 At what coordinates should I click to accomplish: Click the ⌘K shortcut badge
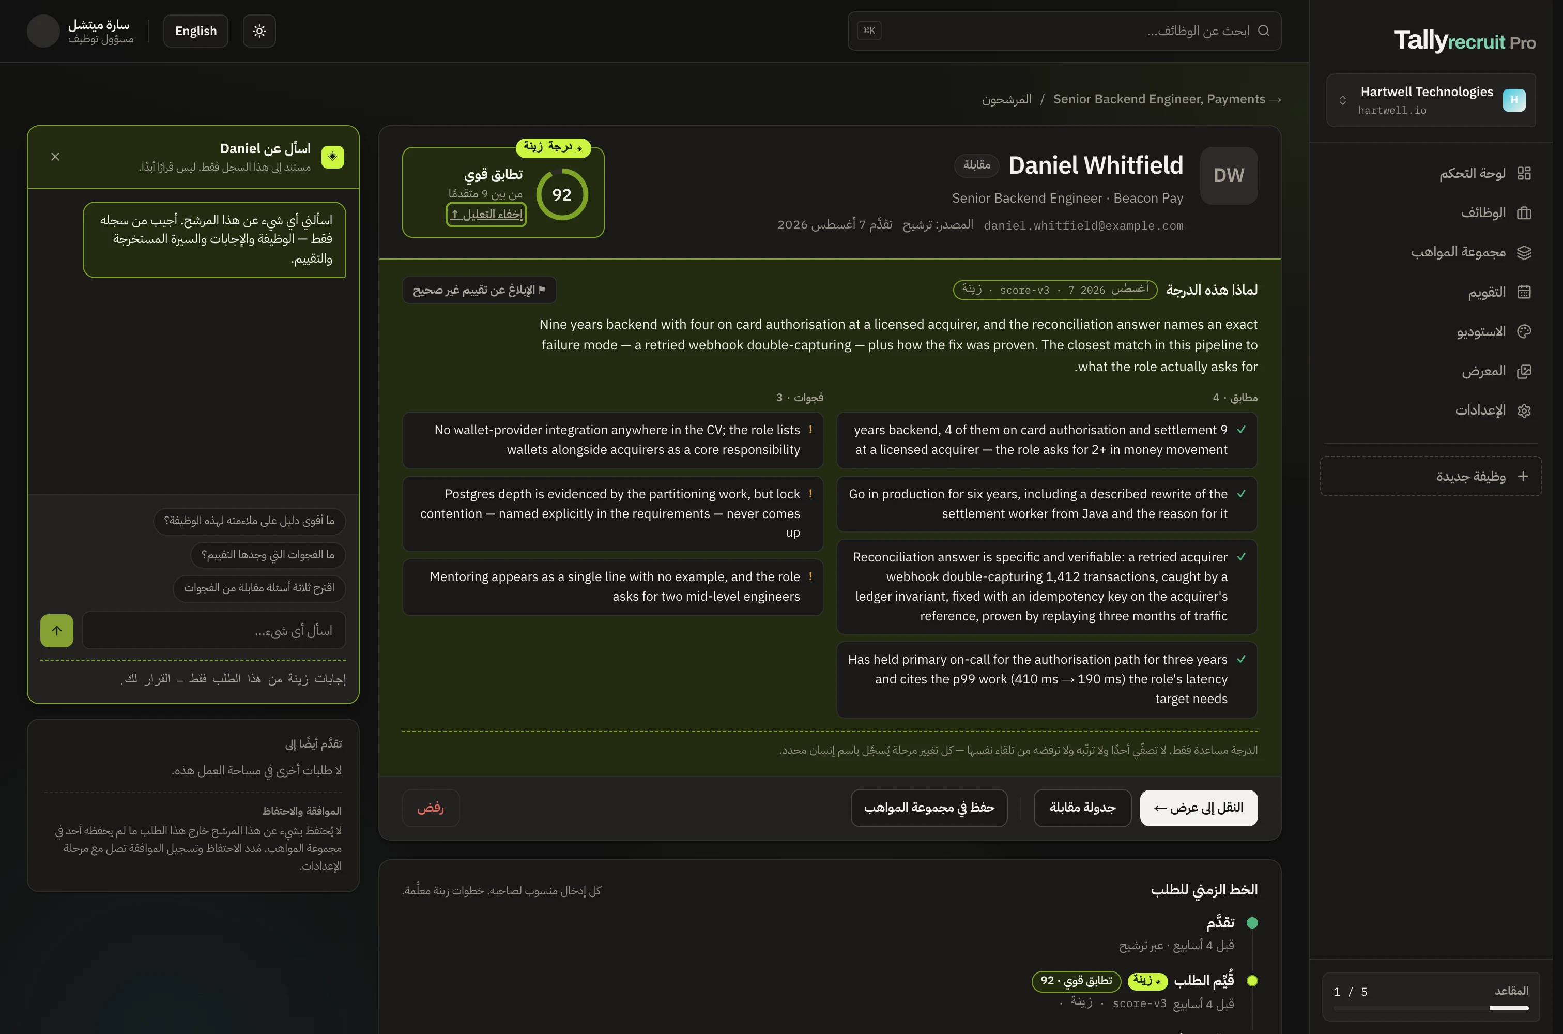[869, 31]
